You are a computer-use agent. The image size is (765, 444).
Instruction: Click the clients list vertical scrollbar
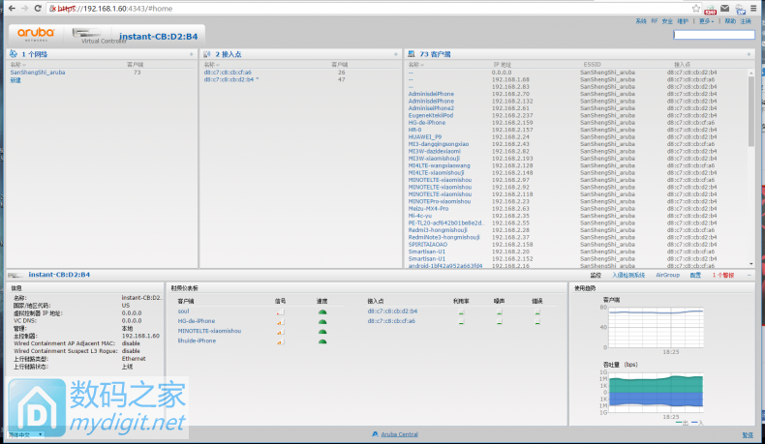(x=751, y=145)
